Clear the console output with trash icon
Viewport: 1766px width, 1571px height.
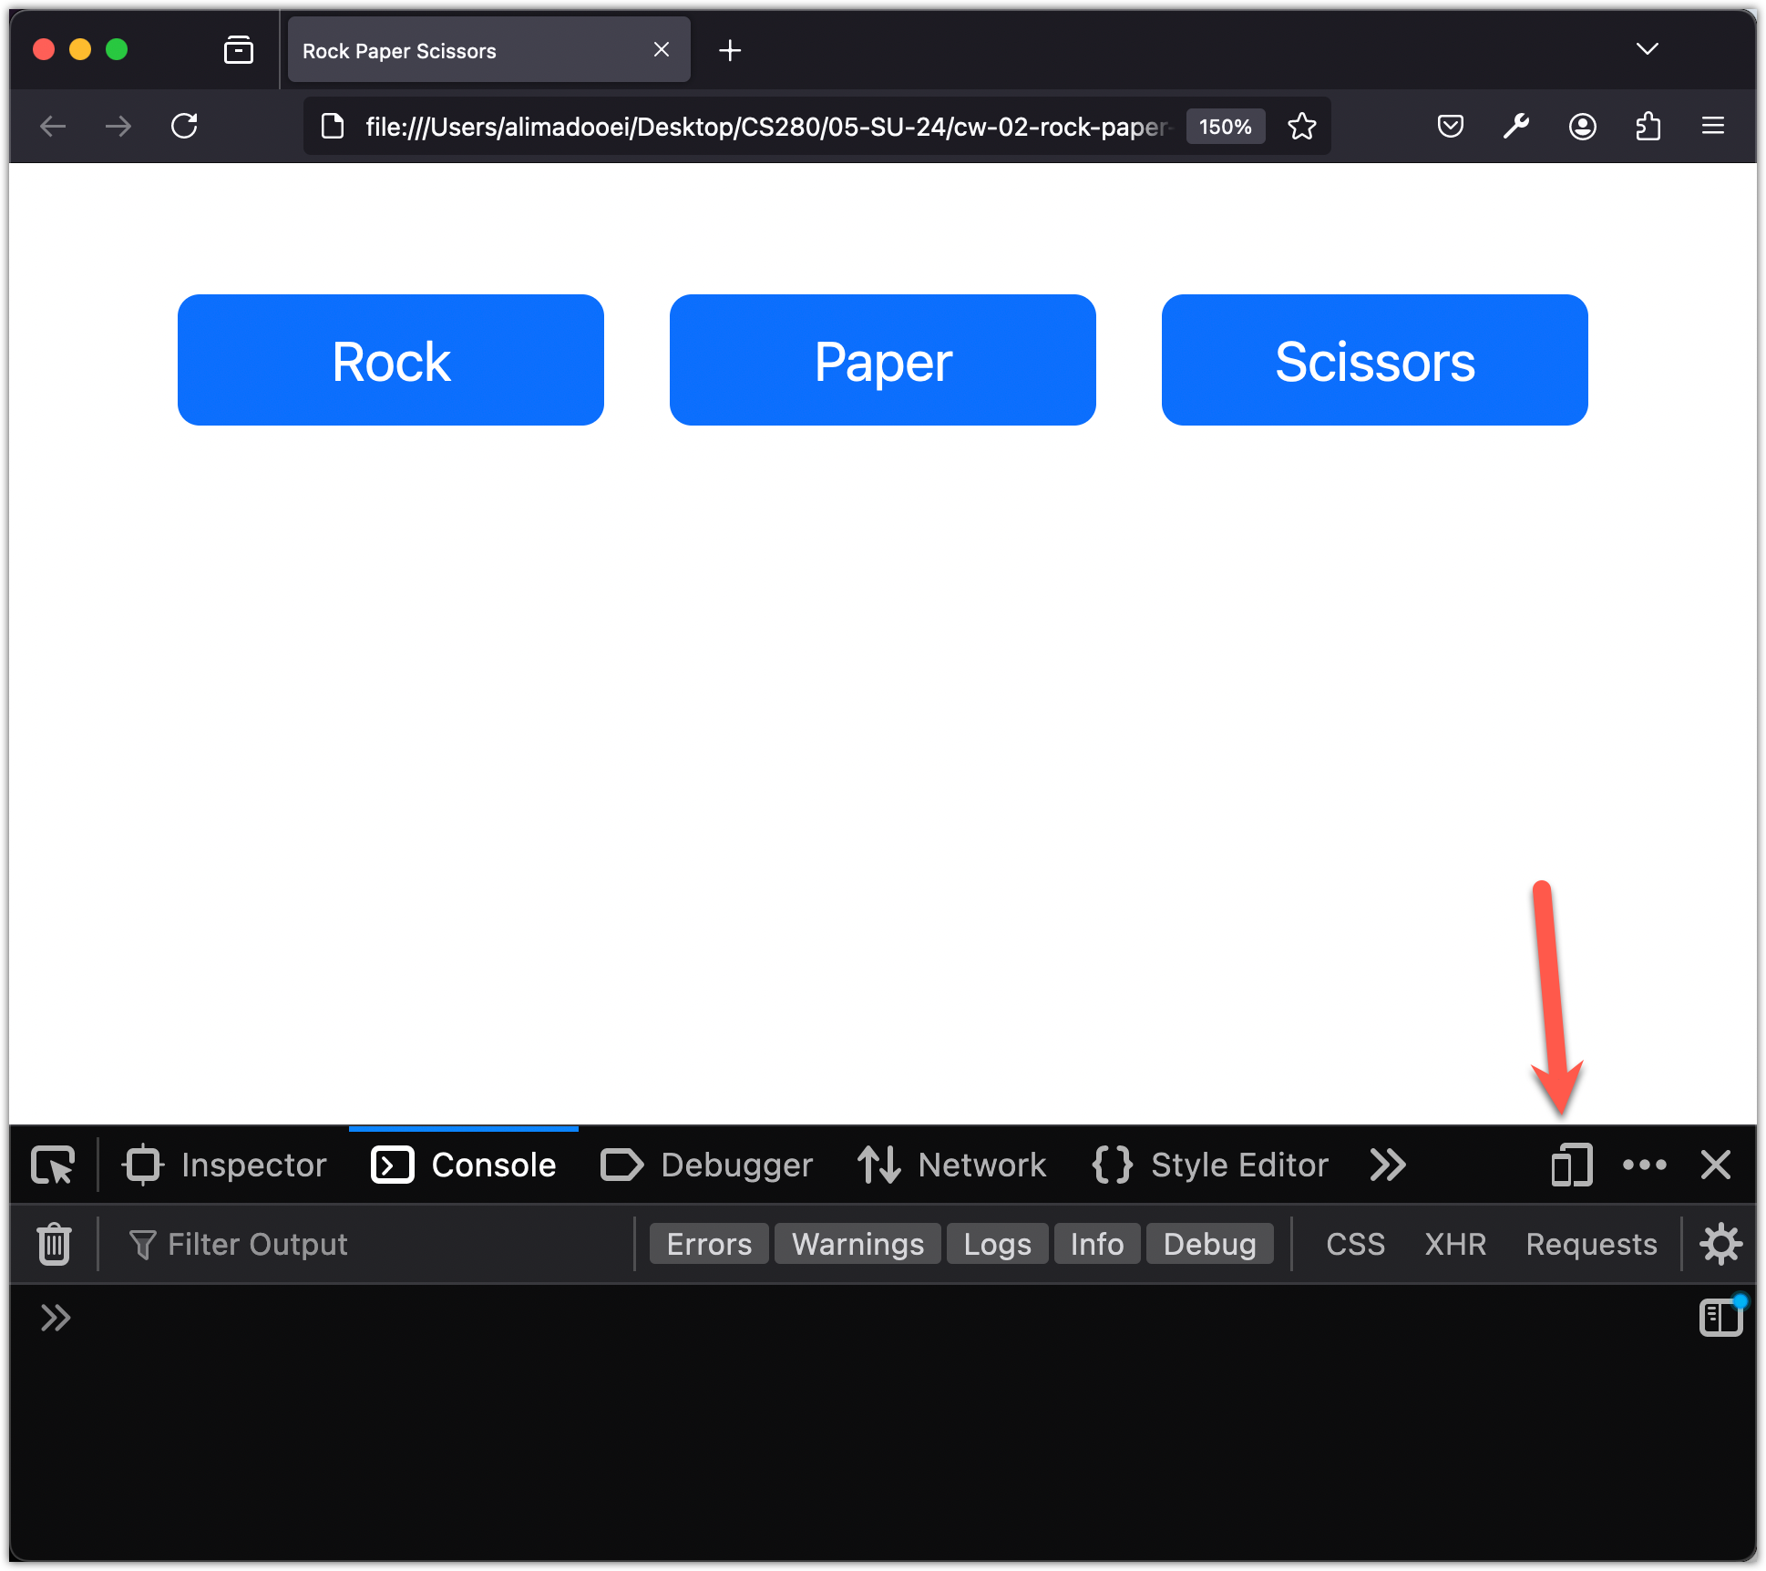54,1244
